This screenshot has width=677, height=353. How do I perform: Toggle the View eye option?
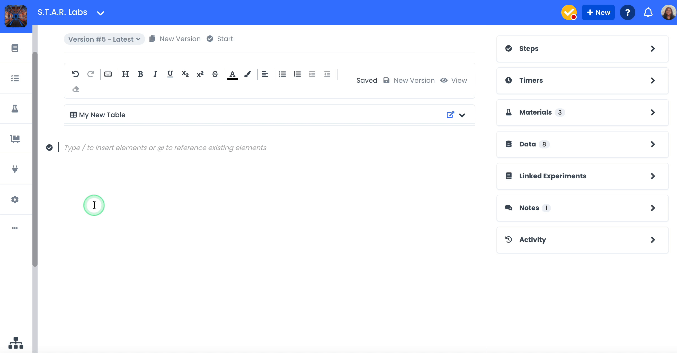pyautogui.click(x=454, y=80)
